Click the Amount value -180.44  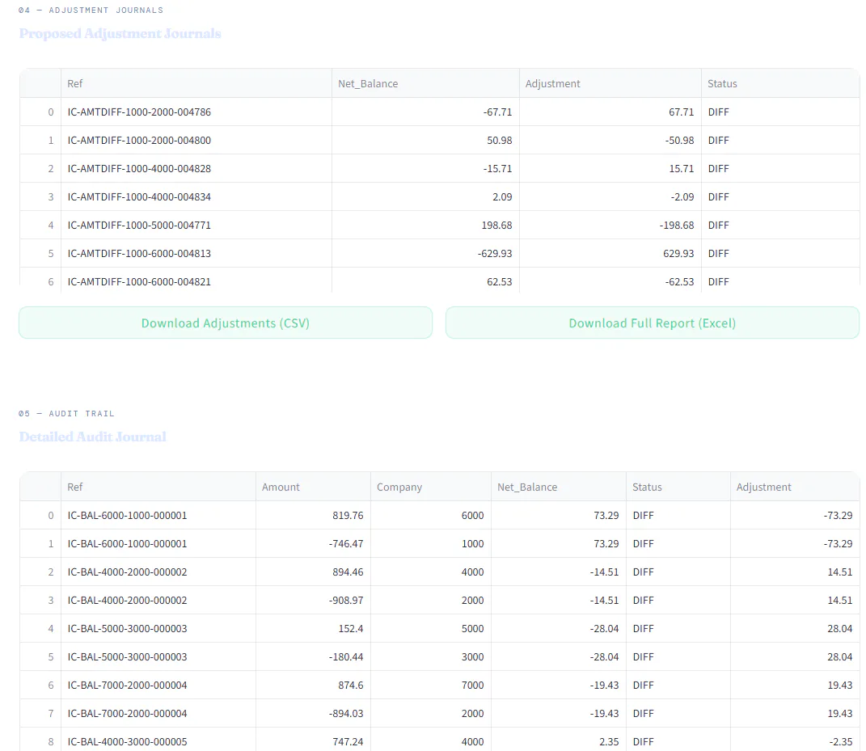point(313,656)
